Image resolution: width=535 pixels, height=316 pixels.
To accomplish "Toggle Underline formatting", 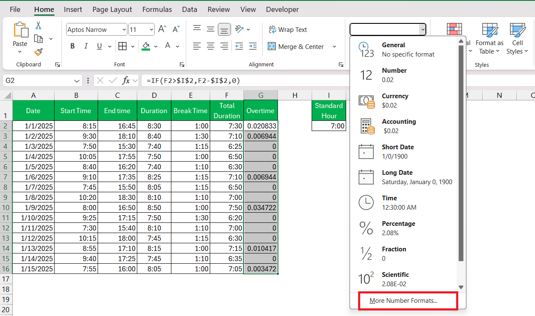I will [x=99, y=46].
